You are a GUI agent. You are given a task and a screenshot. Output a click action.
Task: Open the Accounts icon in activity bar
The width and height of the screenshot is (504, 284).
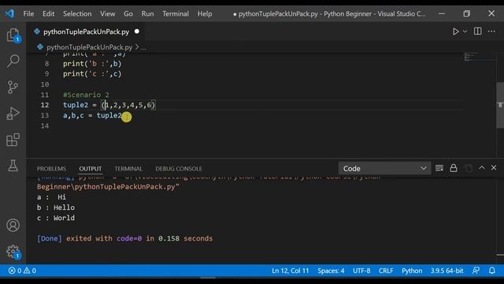point(13,225)
